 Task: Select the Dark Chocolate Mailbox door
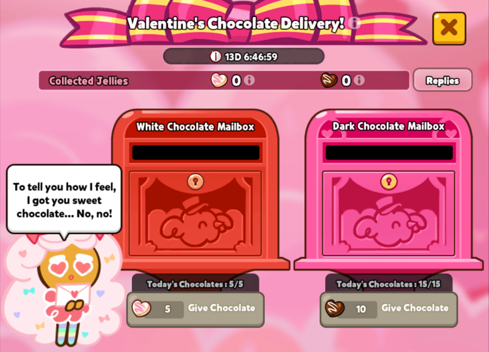389,214
